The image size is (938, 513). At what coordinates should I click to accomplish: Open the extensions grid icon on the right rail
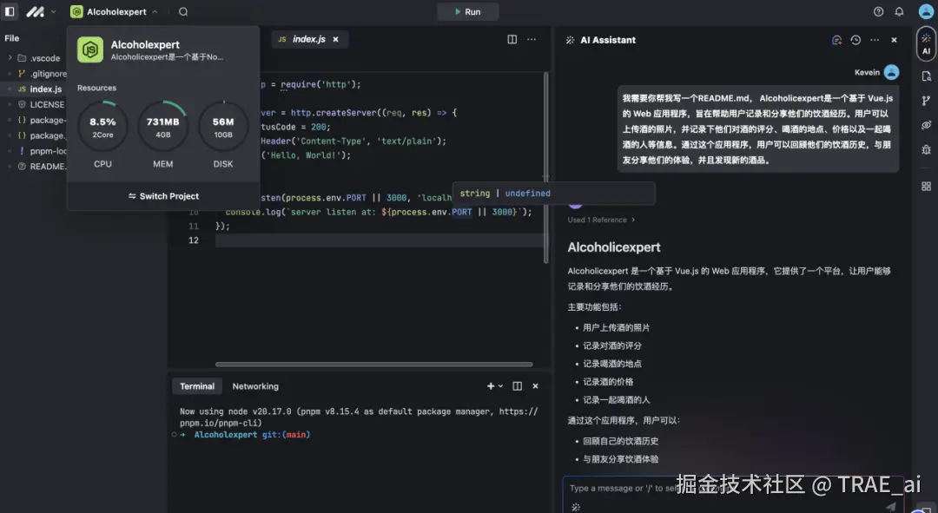click(x=926, y=185)
